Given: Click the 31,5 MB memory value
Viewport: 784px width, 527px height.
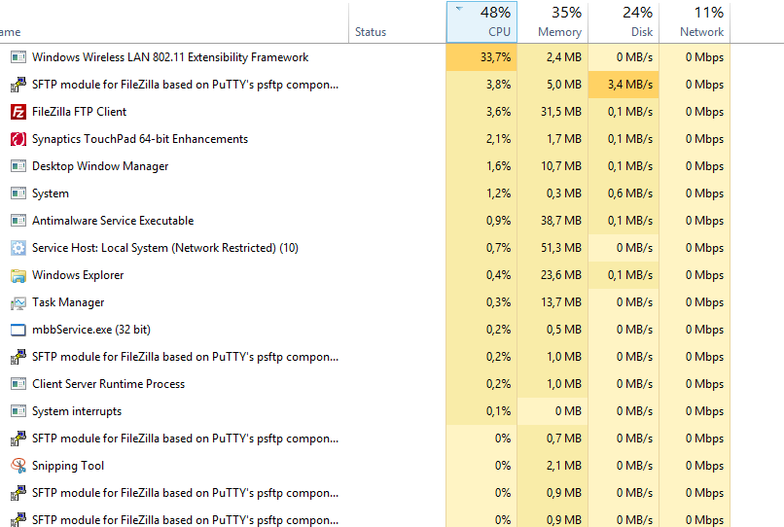Looking at the screenshot, I should (x=561, y=112).
